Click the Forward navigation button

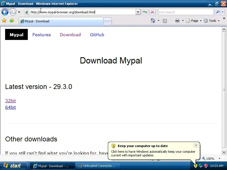[13, 12]
